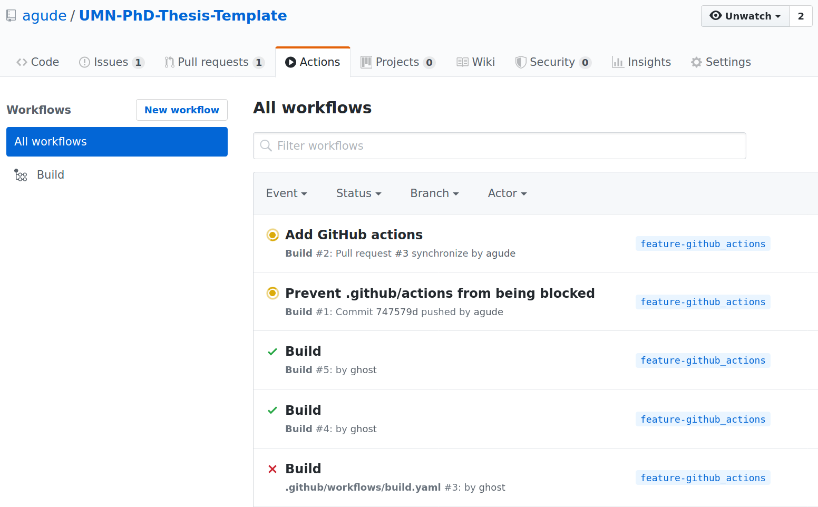Image resolution: width=818 pixels, height=507 pixels.
Task: Open the Add GitHub actions run
Action: click(x=354, y=235)
